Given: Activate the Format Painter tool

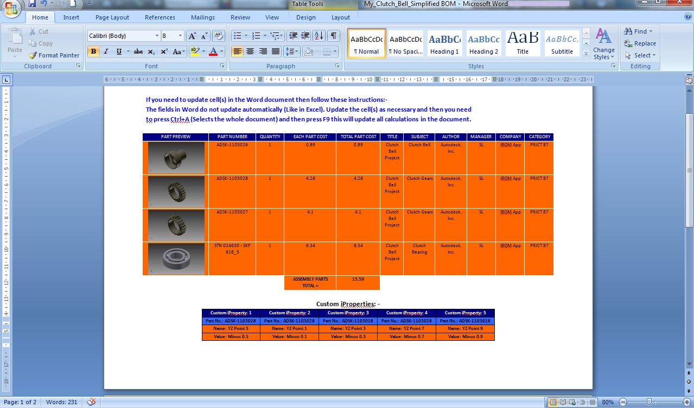Looking at the screenshot, I should [x=54, y=55].
